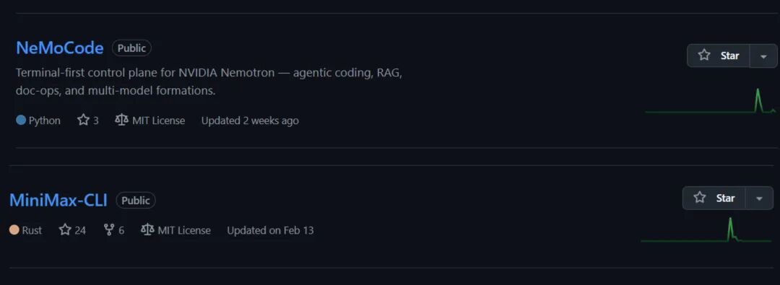
Task: Click the star count icon on NeMoCode
Action: pyautogui.click(x=83, y=120)
